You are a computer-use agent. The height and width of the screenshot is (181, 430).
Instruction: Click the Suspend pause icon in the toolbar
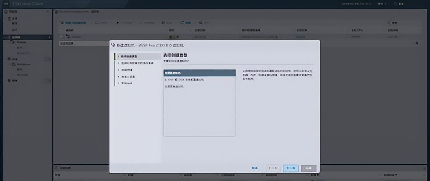[x=163, y=23]
